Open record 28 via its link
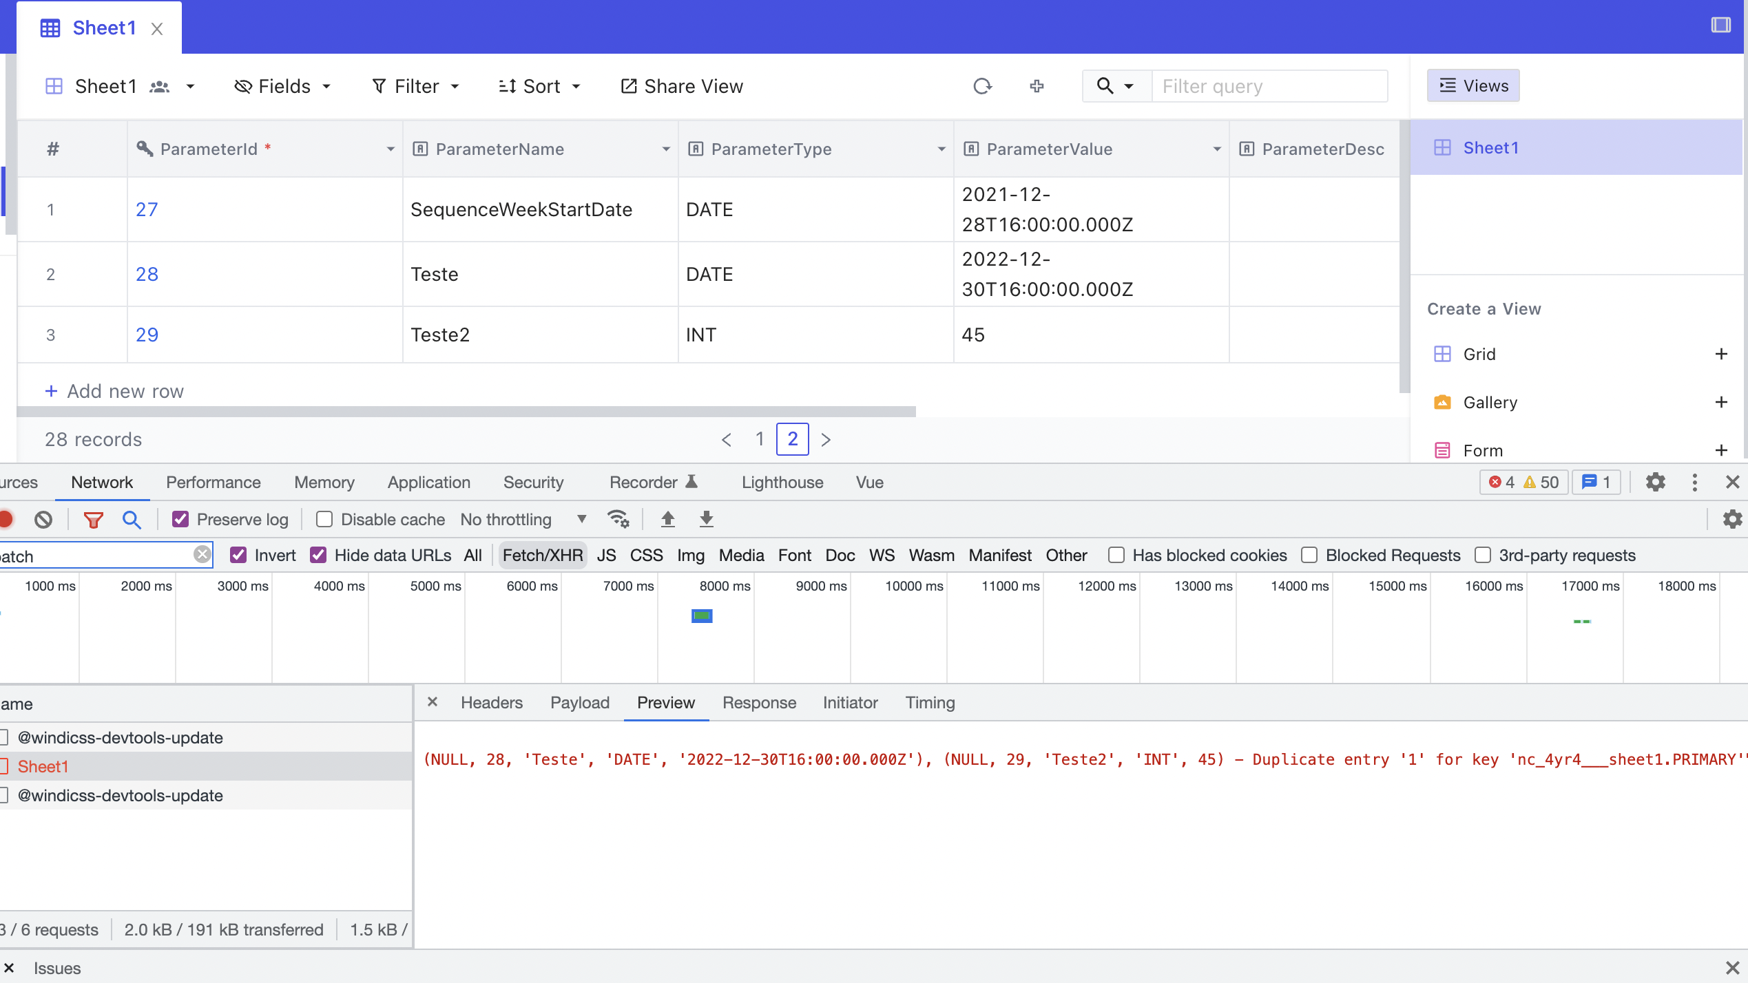 coord(147,273)
